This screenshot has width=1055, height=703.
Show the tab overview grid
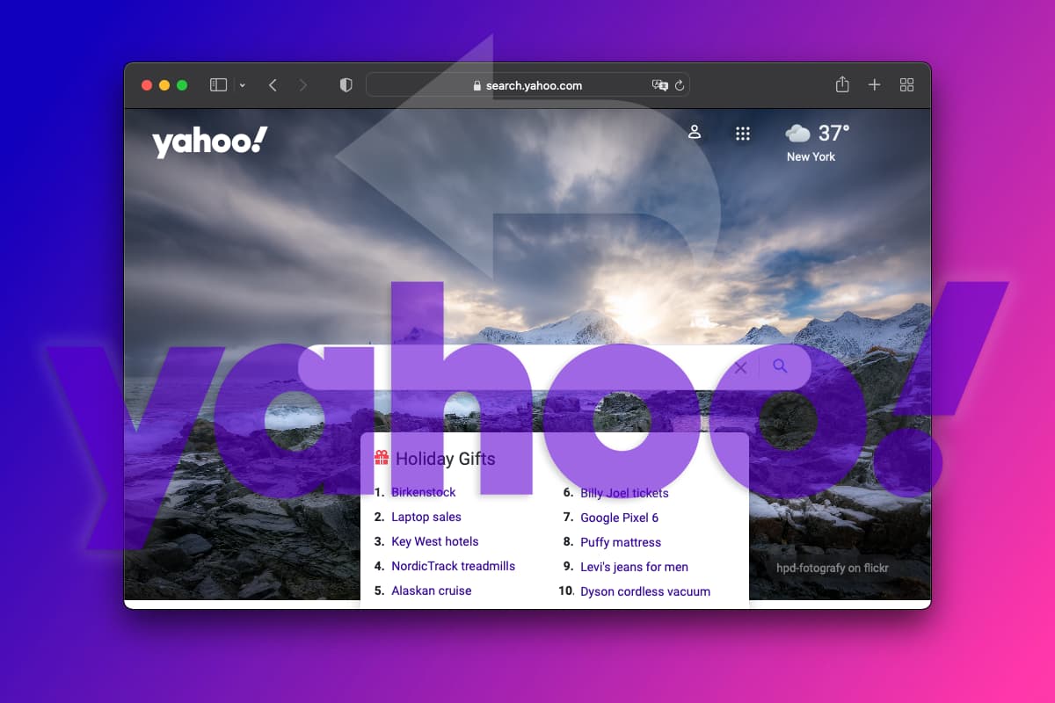coord(907,85)
